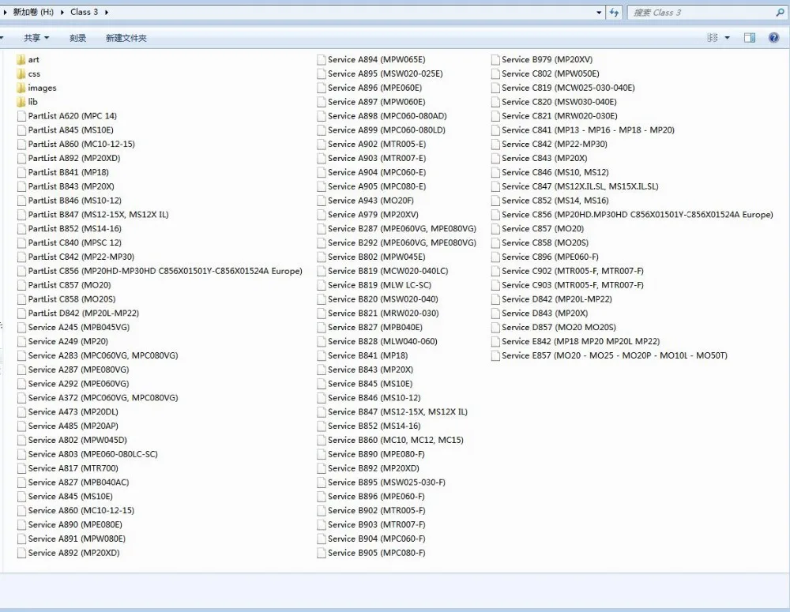Select file icon of Service A892 (MP20XD)
Viewport: 790px width, 612px height.
(21, 553)
